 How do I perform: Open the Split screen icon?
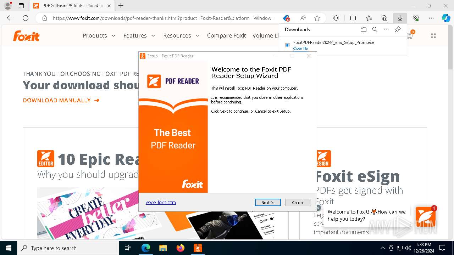click(x=353, y=18)
